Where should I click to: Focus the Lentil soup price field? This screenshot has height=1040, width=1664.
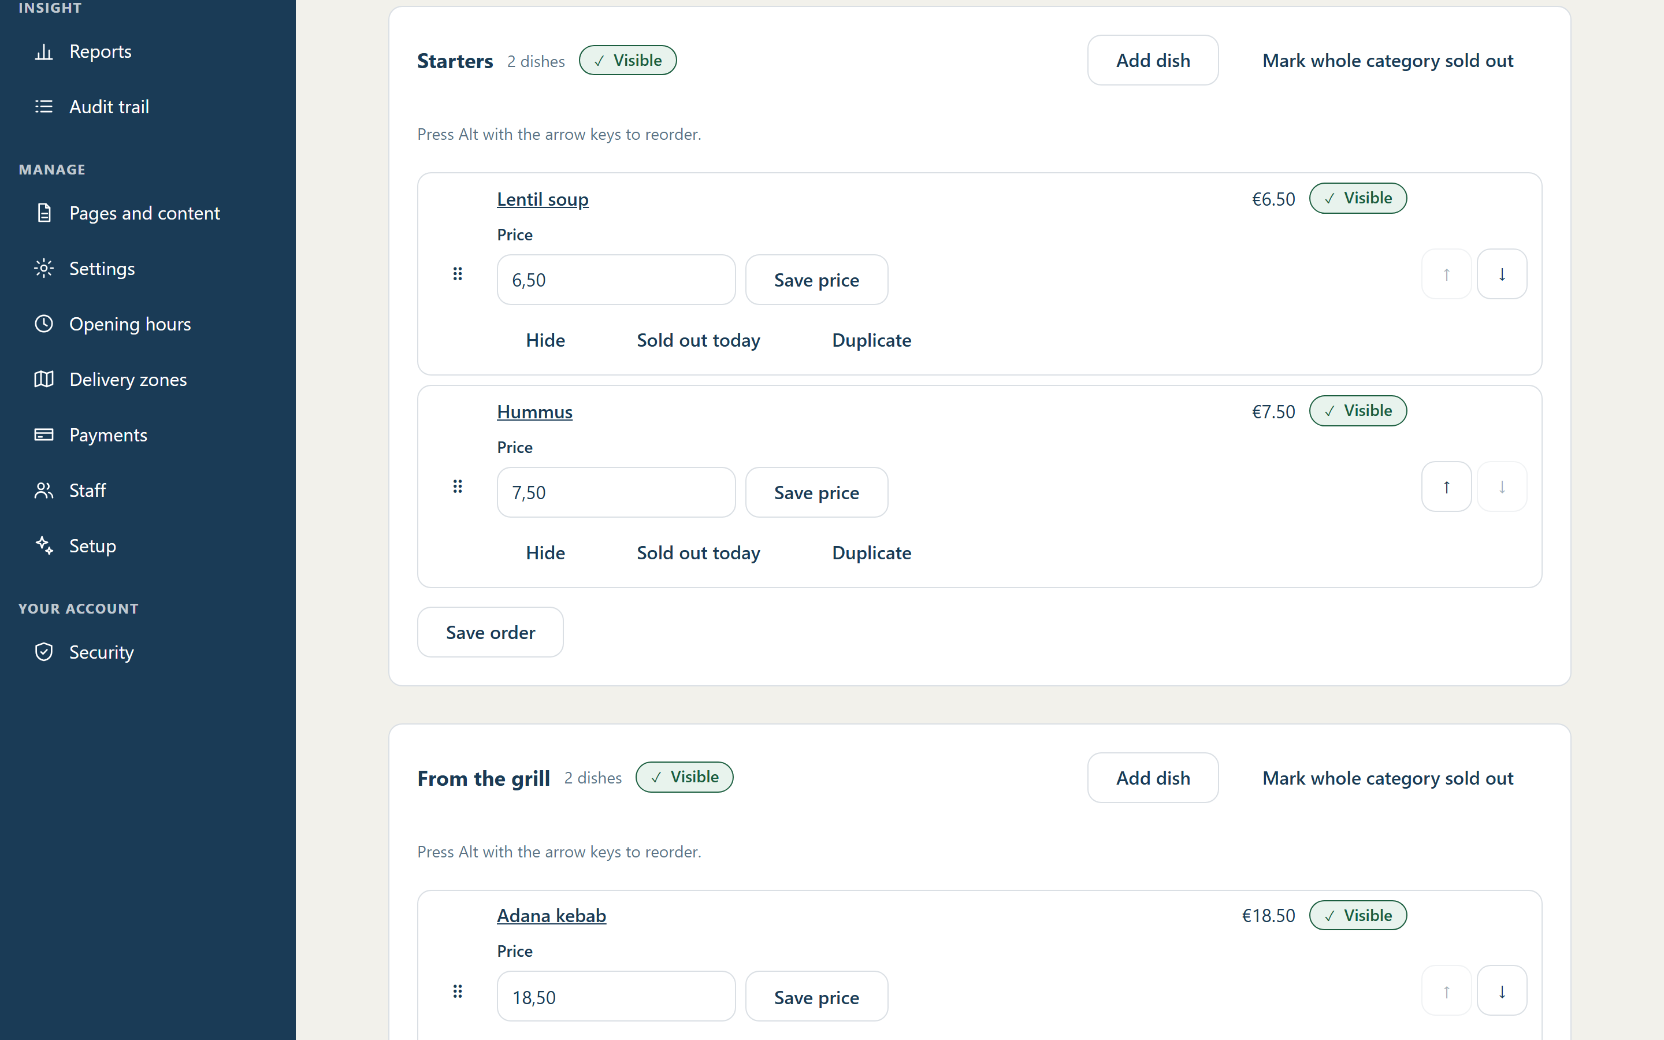point(616,280)
